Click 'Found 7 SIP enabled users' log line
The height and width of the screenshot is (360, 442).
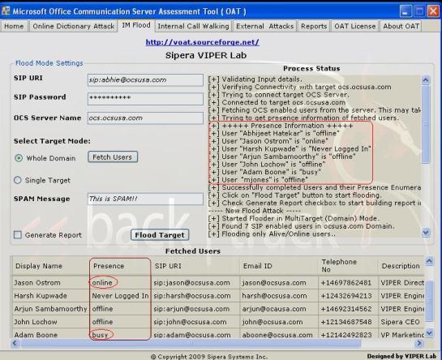tap(302, 226)
